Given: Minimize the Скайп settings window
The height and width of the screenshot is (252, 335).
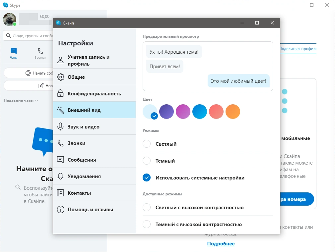Looking at the screenshot, I should coord(242,23).
